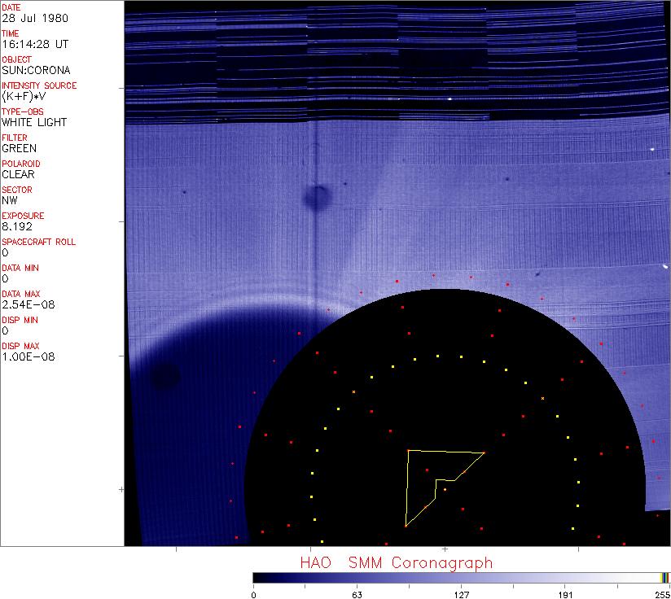
Task: Click the color bar gradient scale
Action: click(456, 578)
